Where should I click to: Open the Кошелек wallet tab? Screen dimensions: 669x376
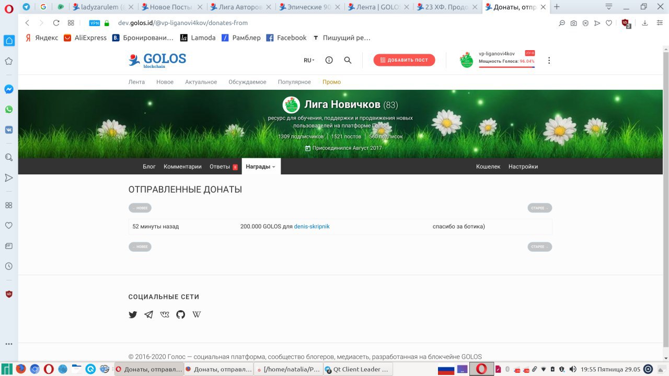tap(488, 167)
